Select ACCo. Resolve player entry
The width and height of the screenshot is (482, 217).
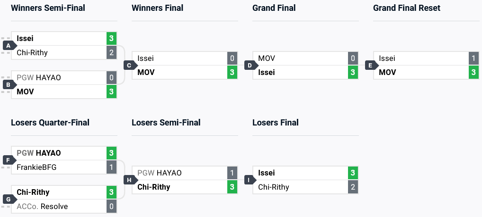click(42, 206)
